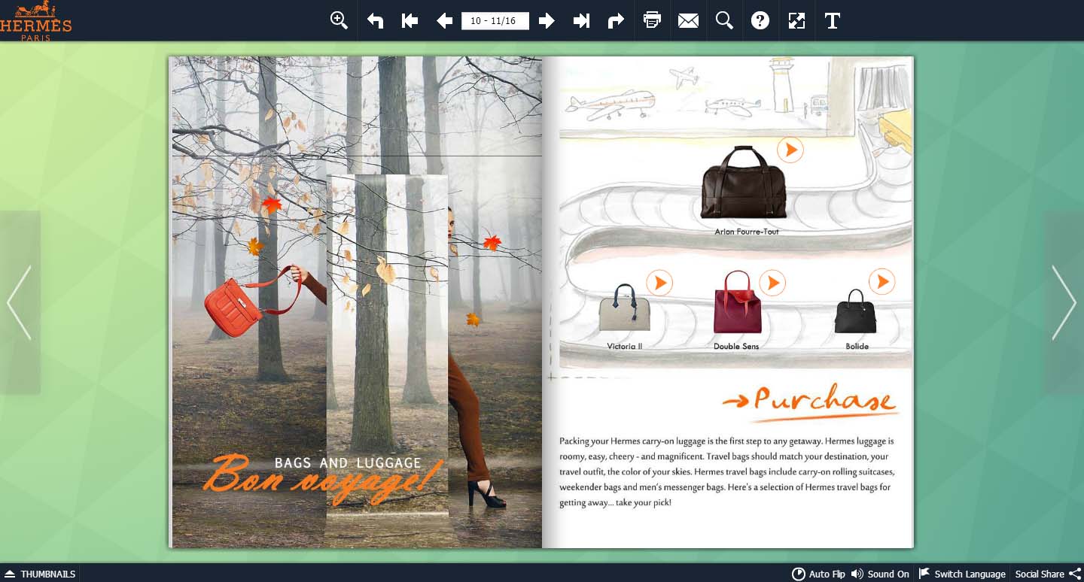This screenshot has width=1084, height=582.
Task: Toggle fullscreen mode
Action: tap(796, 20)
